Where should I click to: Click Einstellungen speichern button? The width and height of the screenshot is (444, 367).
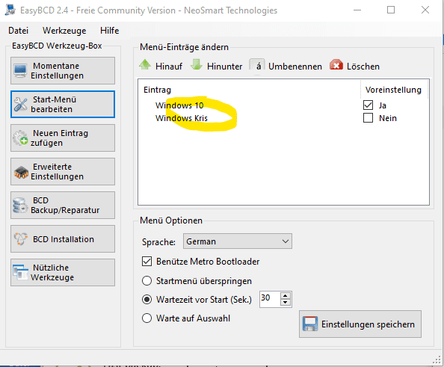360,324
